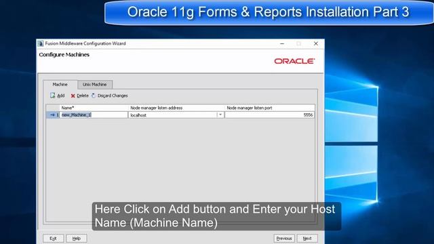Close the Configuration Wizard window
The image size is (434, 244).
(x=316, y=43)
